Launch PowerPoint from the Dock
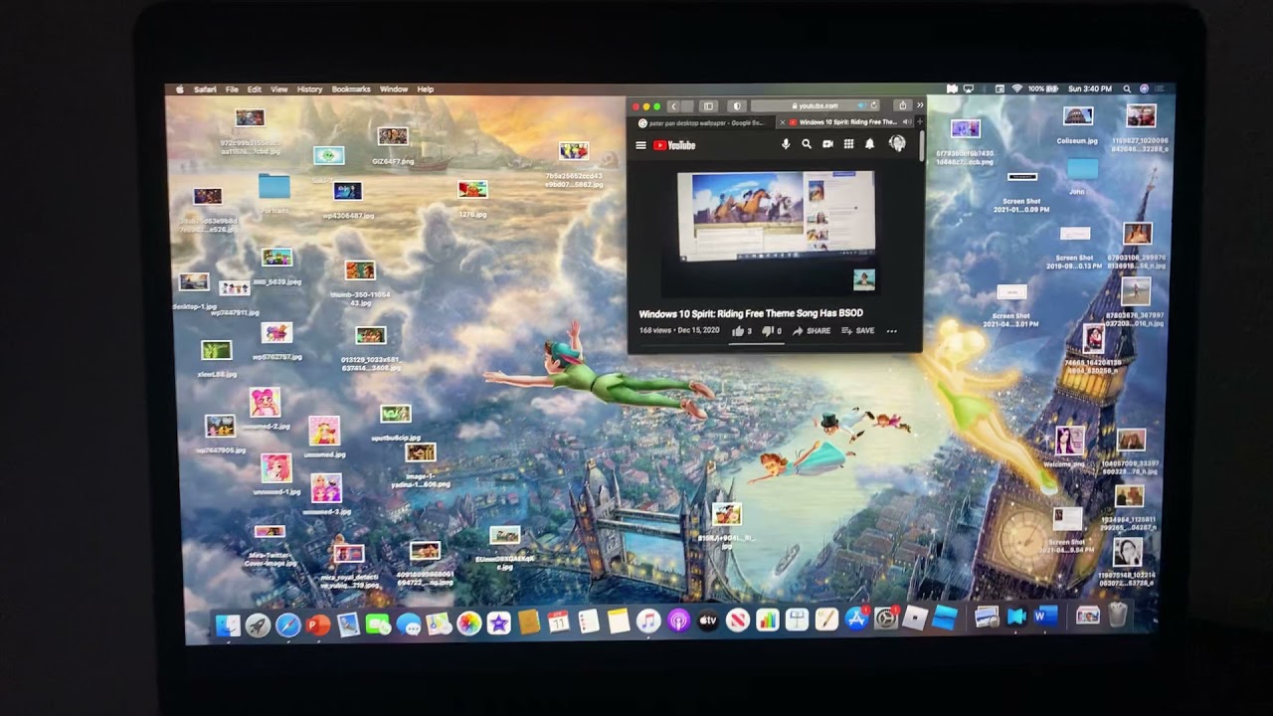 (x=318, y=625)
